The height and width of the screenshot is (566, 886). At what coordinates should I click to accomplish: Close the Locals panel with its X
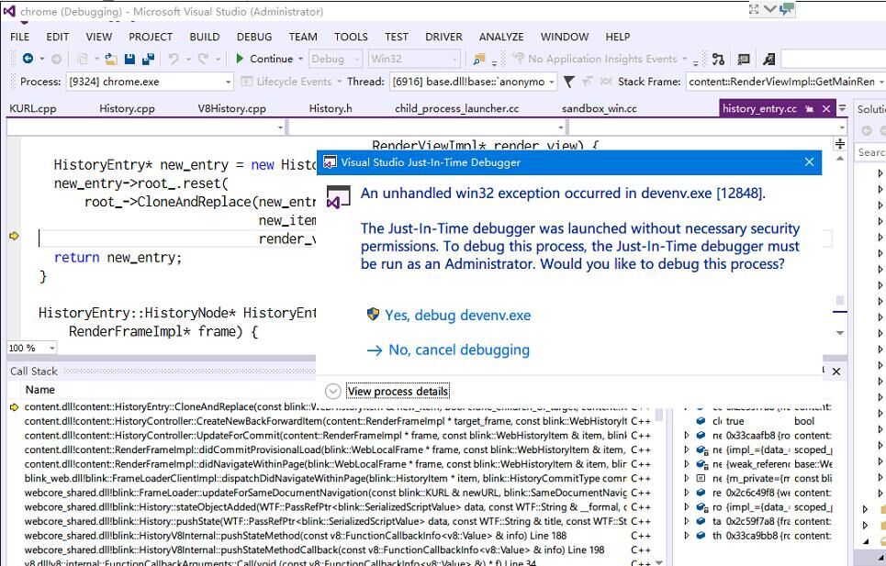[836, 372]
